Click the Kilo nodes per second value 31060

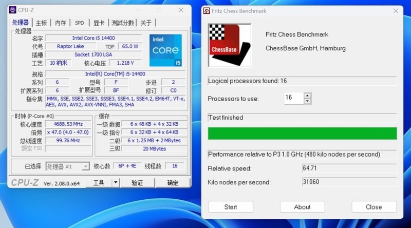click(x=349, y=182)
